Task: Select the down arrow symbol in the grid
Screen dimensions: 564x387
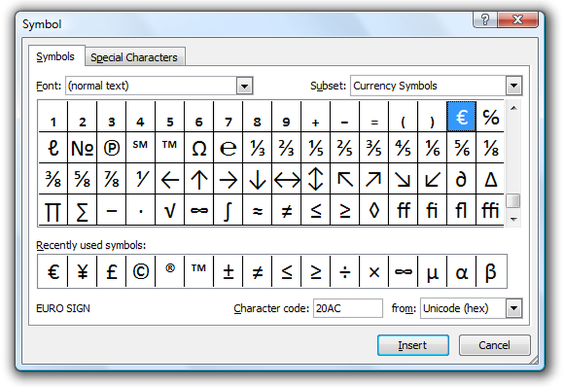Action: [257, 179]
